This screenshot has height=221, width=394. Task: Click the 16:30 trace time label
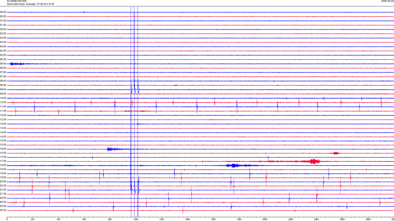point(3,153)
